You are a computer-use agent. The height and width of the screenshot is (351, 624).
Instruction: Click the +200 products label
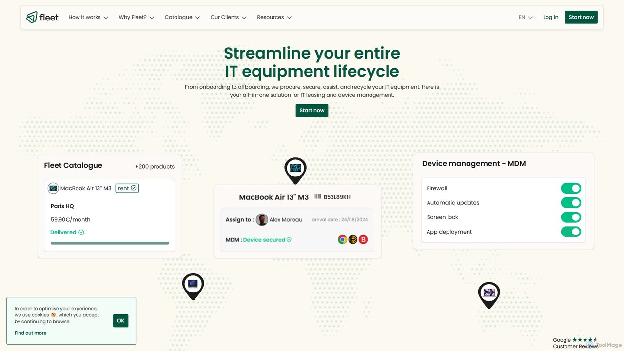155,166
